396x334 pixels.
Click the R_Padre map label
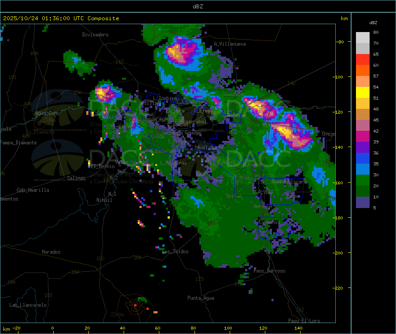coord(252,165)
